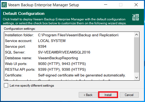The width and height of the screenshot is (145, 102).
Task: Close the setup window
Action: pos(136,5)
